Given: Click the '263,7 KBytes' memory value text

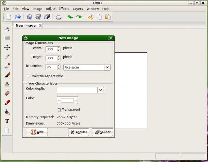Looking at the screenshot, I should (67, 117).
